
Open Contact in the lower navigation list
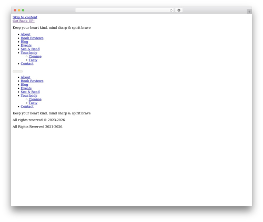tap(27, 107)
